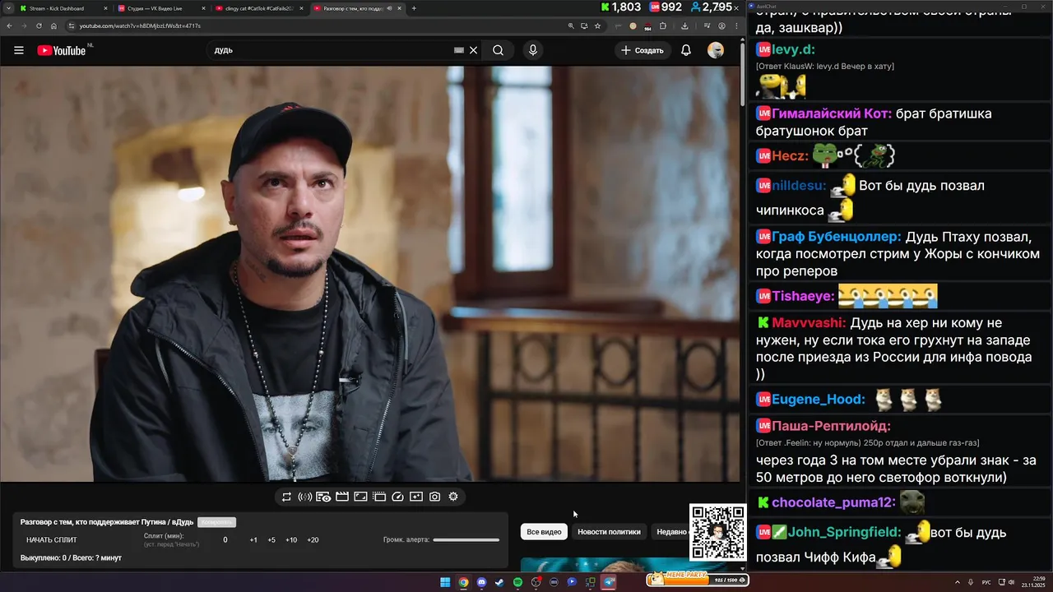
Task: Switch to the Студия — VK Видео Live tab
Action: [161, 8]
